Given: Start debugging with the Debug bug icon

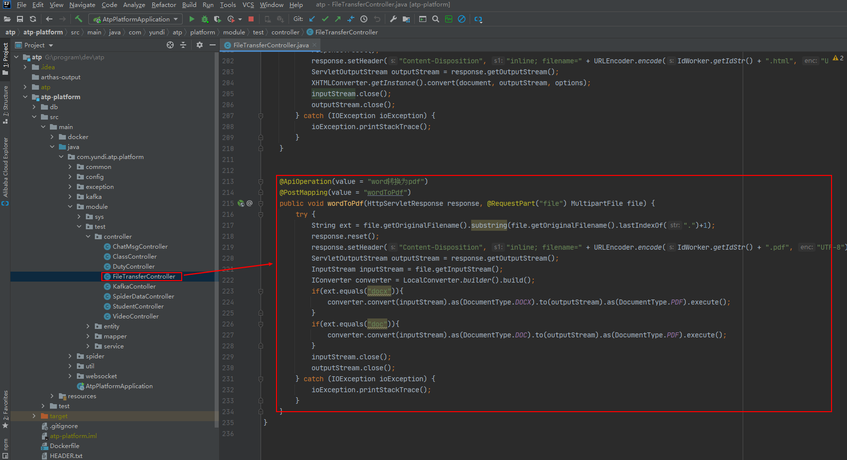Looking at the screenshot, I should pyautogui.click(x=205, y=19).
